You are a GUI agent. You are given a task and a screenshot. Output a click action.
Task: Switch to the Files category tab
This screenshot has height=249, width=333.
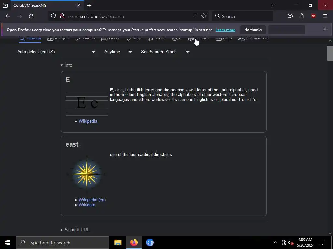pyautogui.click(x=224, y=39)
